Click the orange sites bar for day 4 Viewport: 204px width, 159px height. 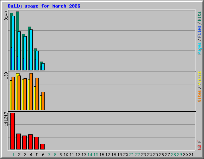tap(31, 91)
